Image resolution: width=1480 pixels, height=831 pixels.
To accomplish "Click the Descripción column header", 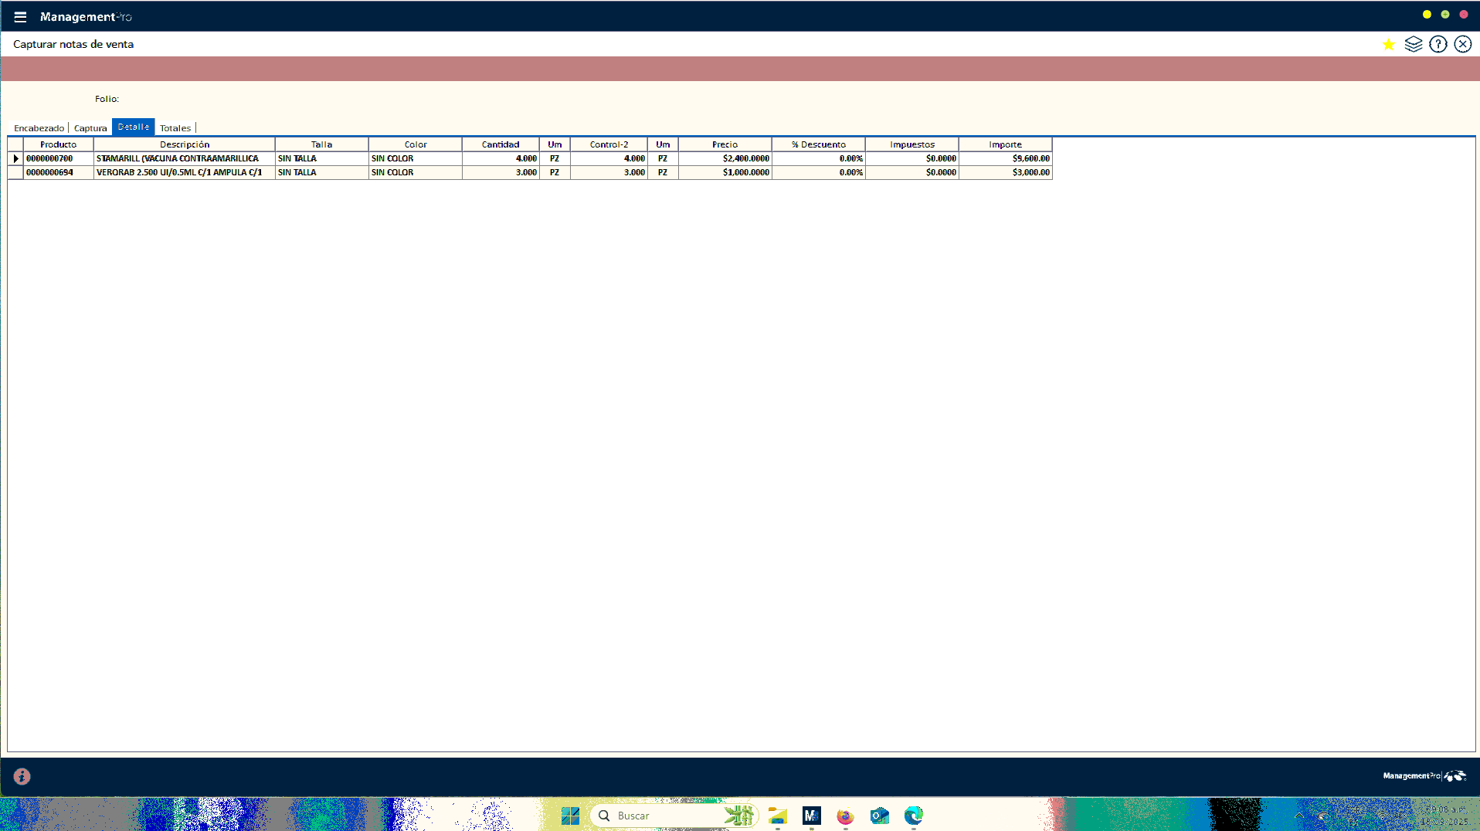I will 184,144.
